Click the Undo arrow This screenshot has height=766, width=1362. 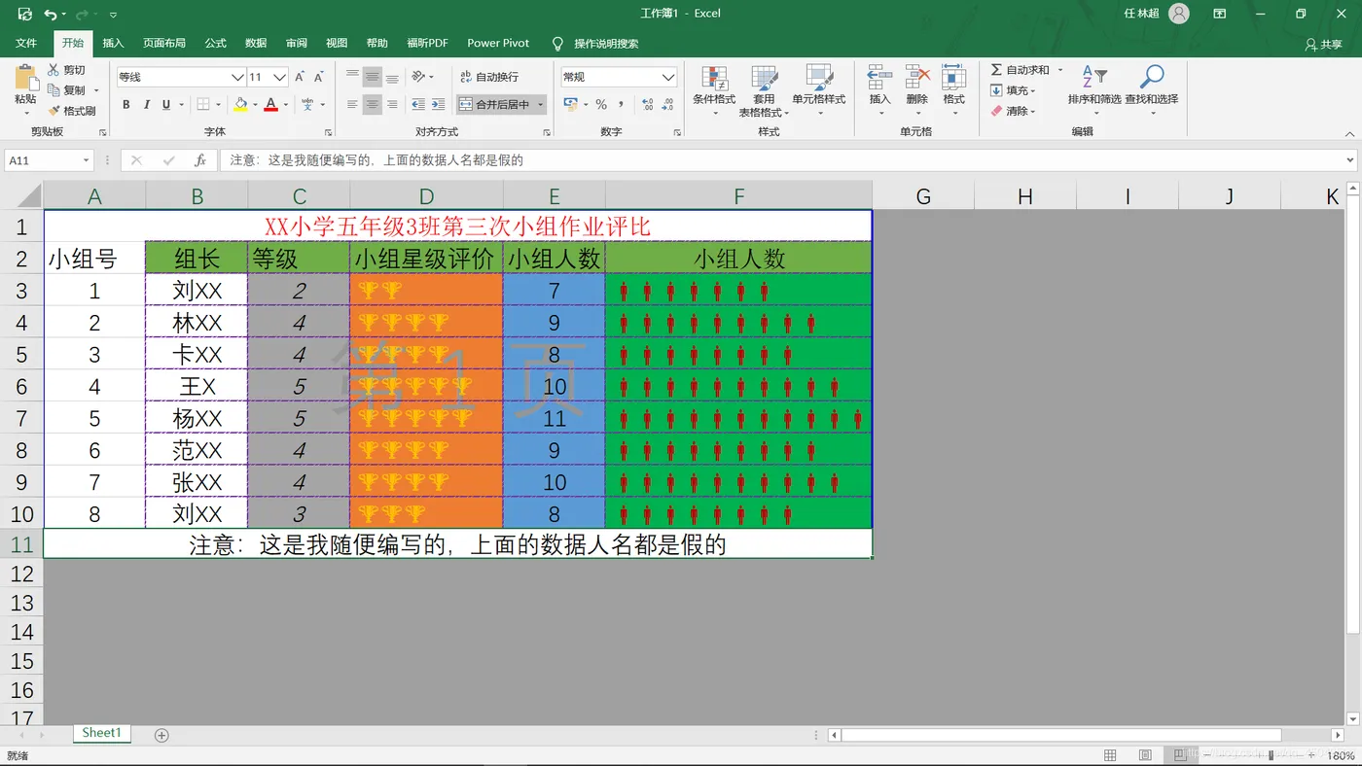coord(51,15)
